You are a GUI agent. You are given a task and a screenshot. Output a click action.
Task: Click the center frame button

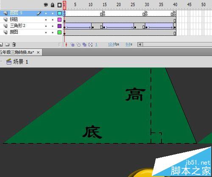(66, 45)
